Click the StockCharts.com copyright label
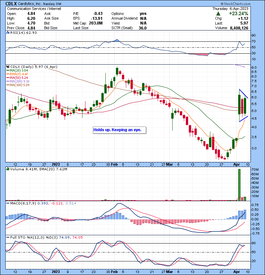This screenshot has width=265, height=275. [236, 4]
